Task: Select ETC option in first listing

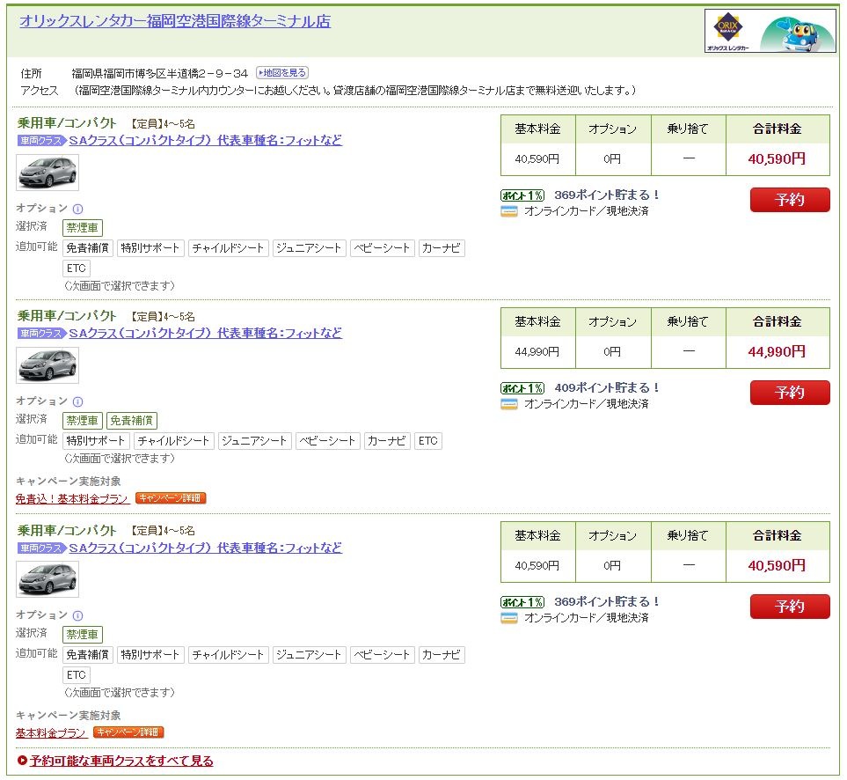Action: (x=77, y=269)
